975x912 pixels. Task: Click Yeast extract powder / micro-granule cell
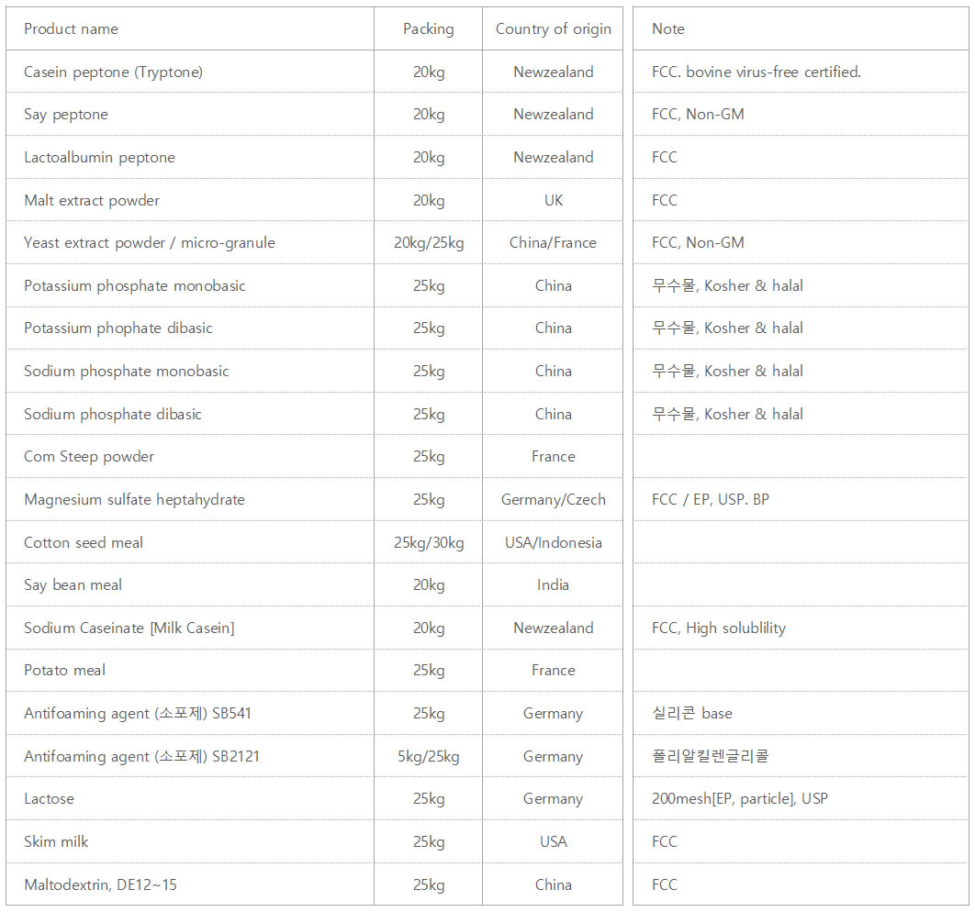pyautogui.click(x=150, y=243)
